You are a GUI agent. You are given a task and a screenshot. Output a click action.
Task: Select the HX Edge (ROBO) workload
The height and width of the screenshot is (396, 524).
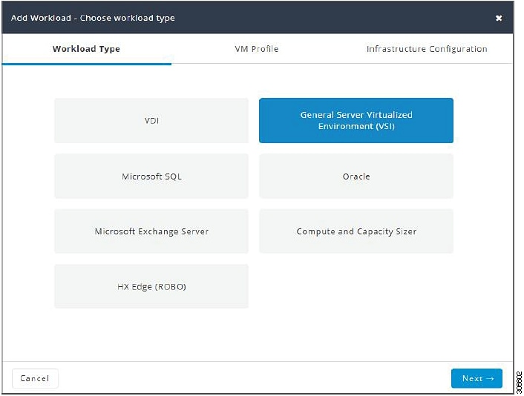(x=151, y=286)
